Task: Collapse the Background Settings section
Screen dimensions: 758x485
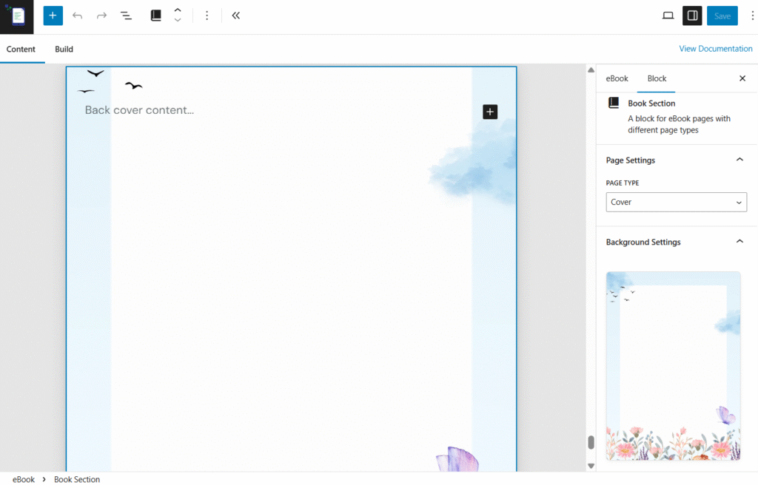Action: tap(739, 242)
